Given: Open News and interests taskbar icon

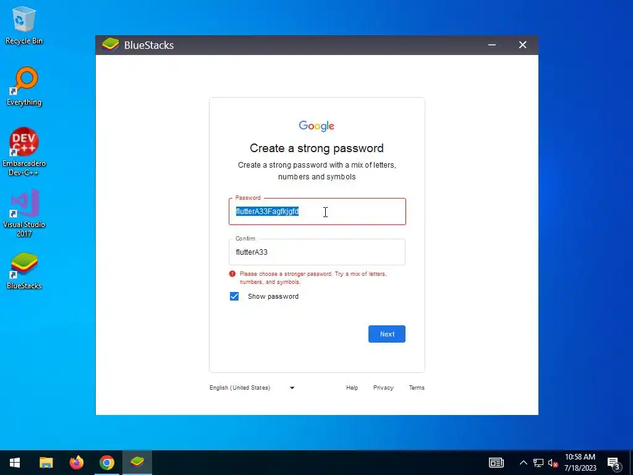Looking at the screenshot, I should (496, 463).
